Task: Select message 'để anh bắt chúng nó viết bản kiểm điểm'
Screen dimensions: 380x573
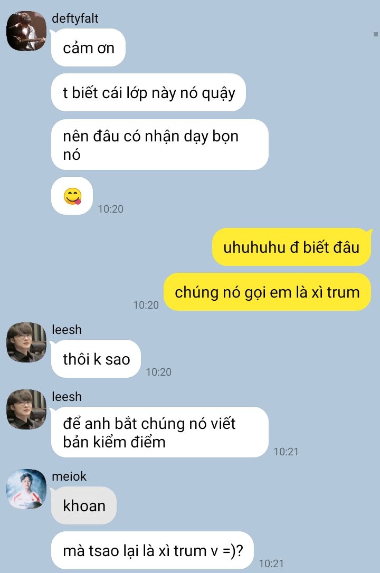Action: pos(160,432)
